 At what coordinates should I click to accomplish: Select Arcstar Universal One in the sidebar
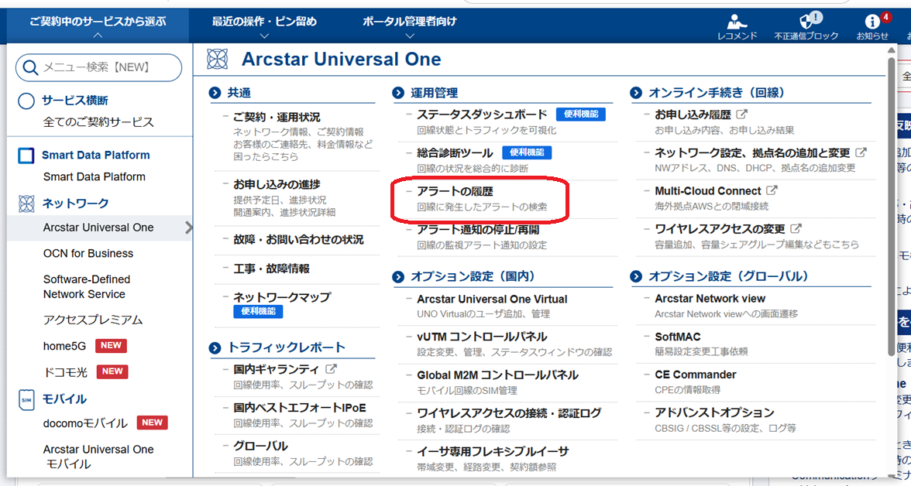(x=100, y=228)
